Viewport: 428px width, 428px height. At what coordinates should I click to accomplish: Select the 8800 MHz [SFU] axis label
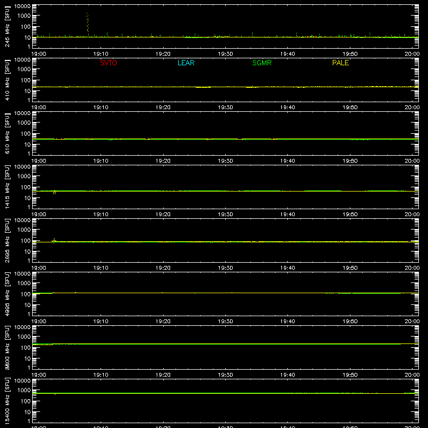(x=7, y=347)
